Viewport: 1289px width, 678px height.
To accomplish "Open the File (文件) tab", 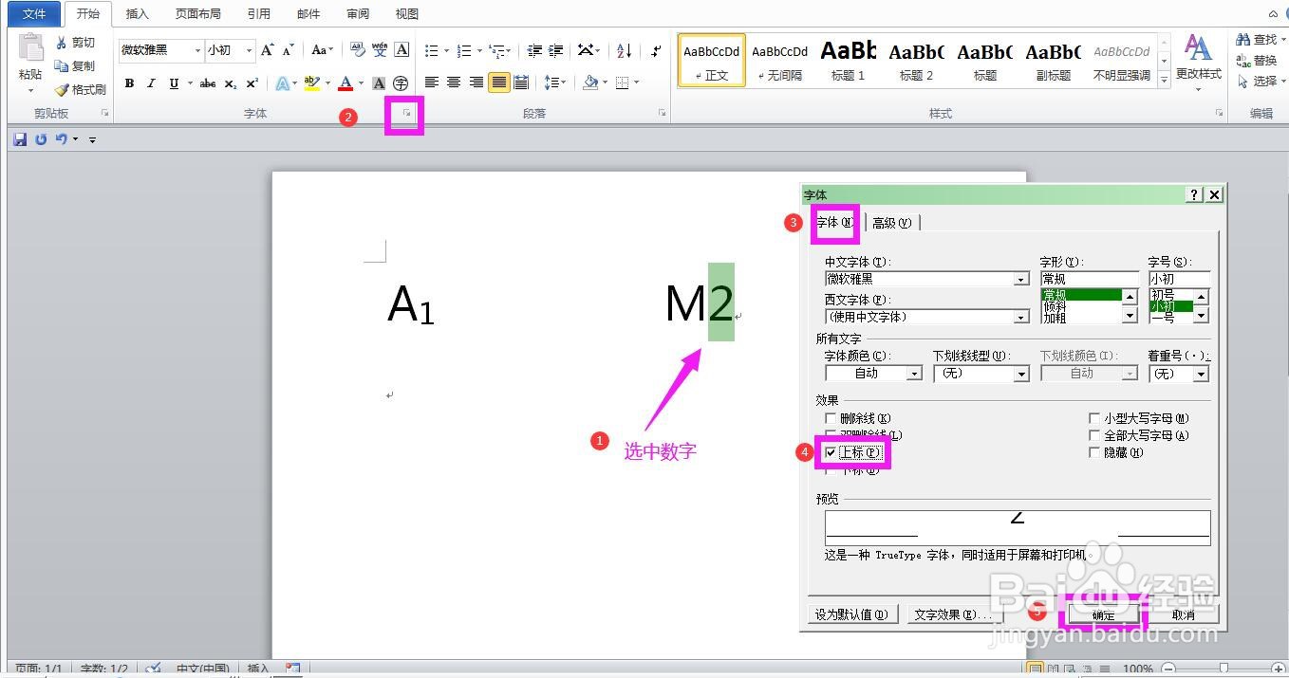I will pyautogui.click(x=33, y=13).
